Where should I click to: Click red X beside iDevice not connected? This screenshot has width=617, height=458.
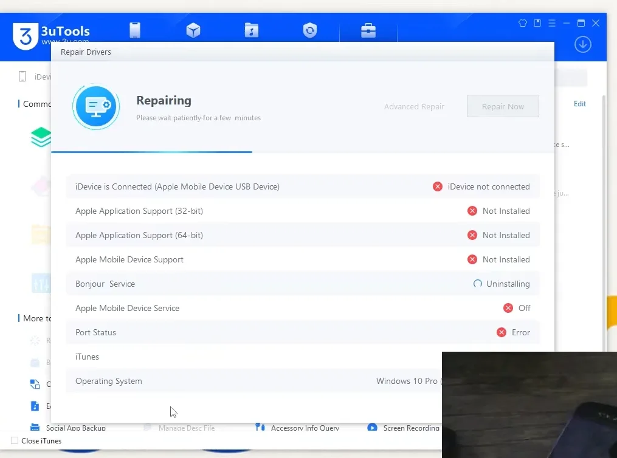[438, 186]
